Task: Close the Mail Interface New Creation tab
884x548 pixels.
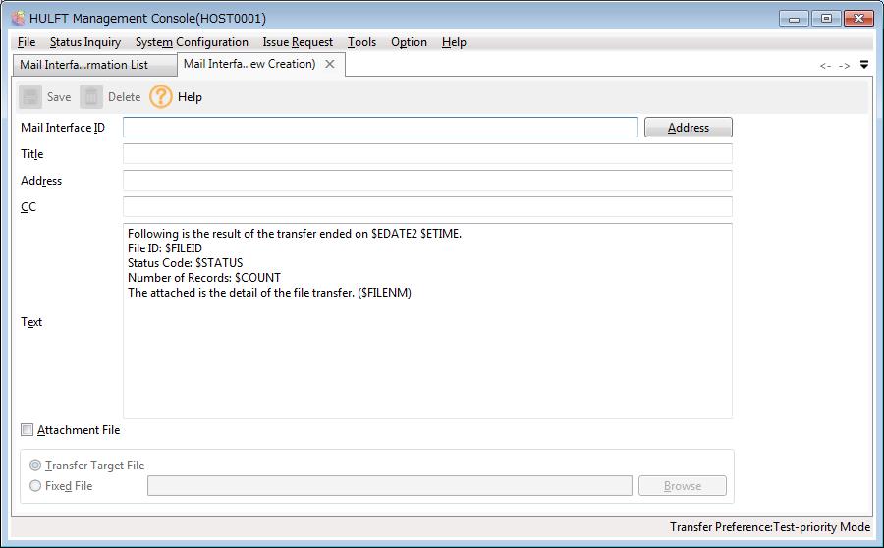Action: [x=330, y=64]
